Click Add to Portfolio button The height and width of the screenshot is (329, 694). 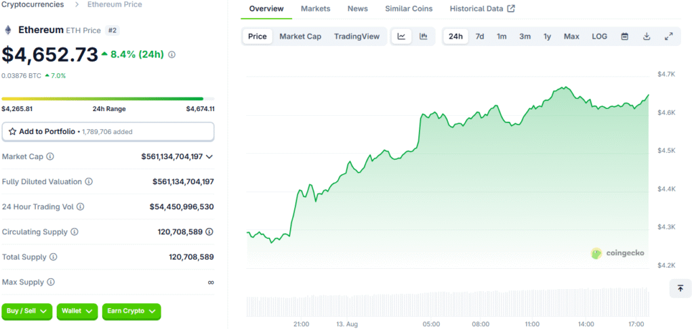pos(108,131)
